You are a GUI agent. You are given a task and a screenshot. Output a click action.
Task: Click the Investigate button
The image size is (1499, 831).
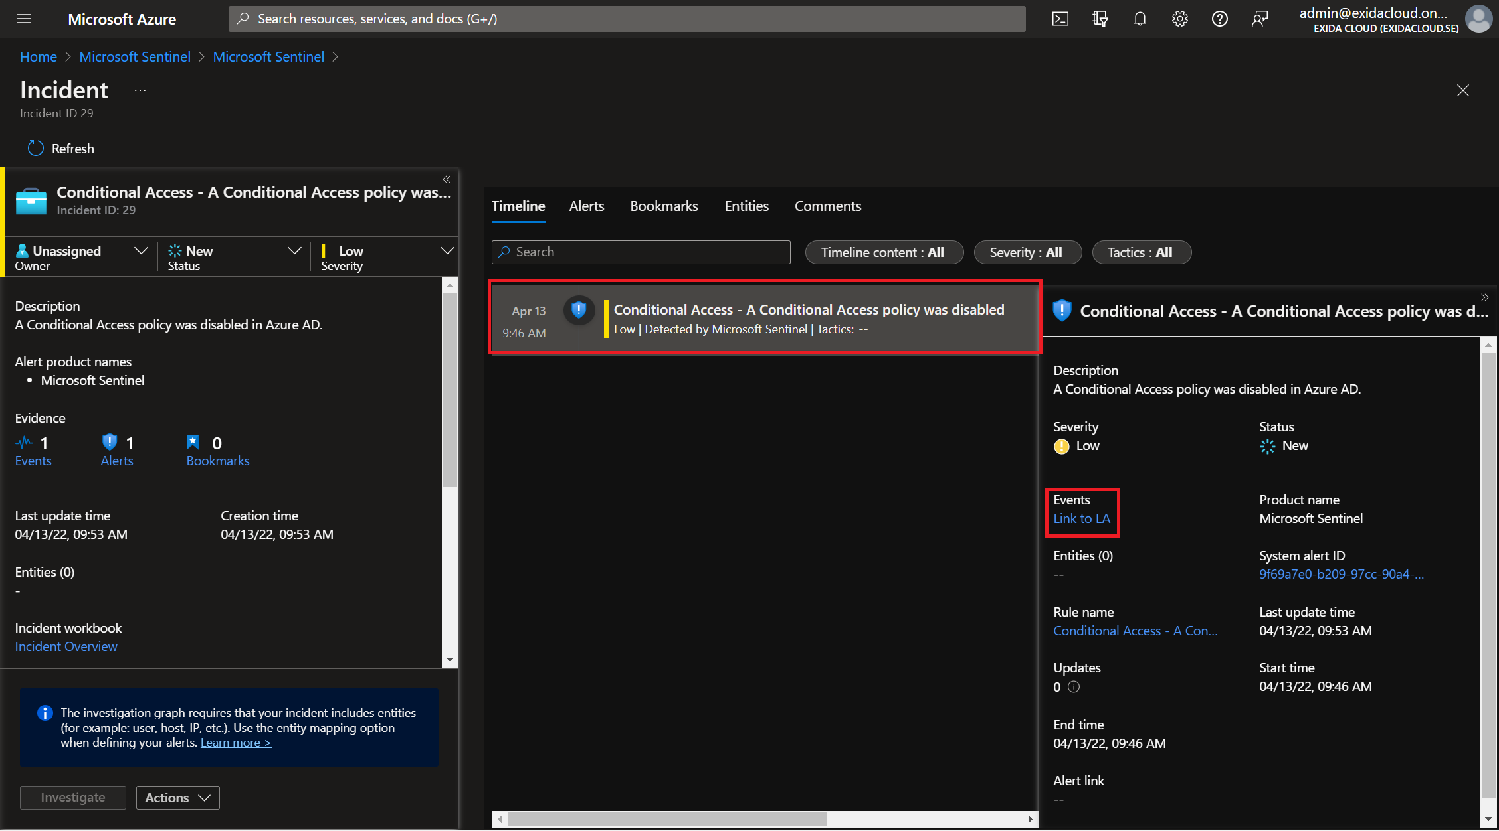coord(72,797)
